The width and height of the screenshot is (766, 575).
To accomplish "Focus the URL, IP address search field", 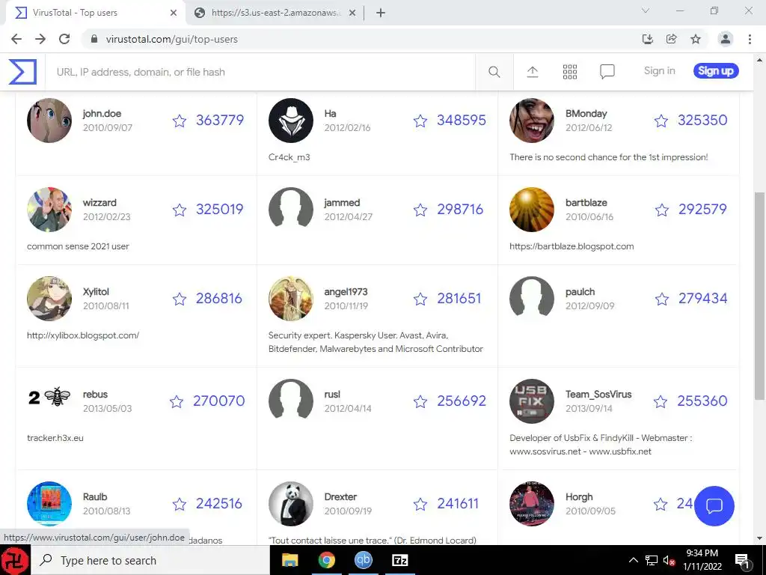I will [260, 72].
